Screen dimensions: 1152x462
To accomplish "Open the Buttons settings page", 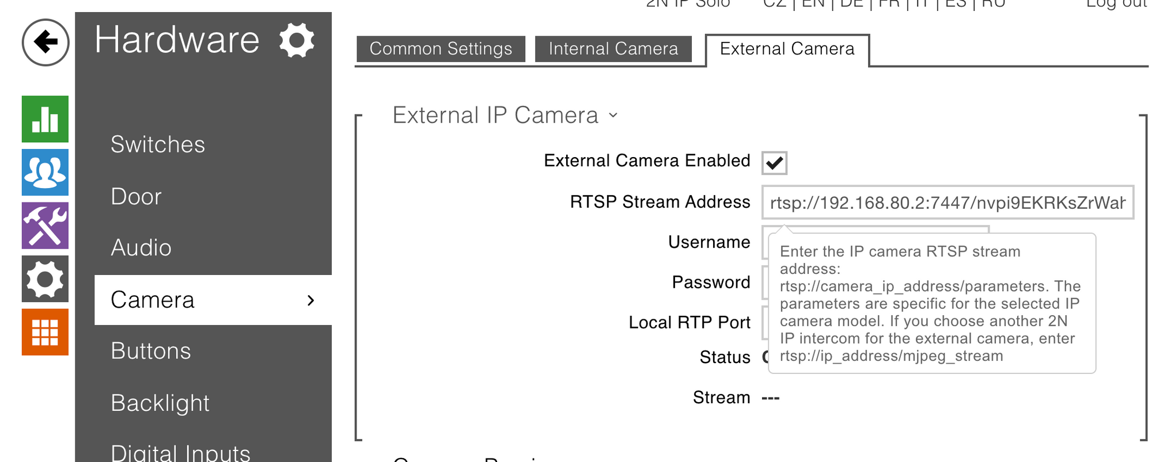I will tap(150, 351).
